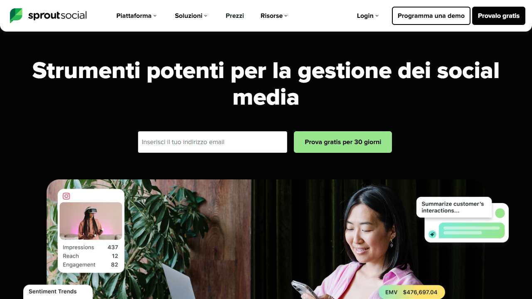Screen dimensions: 532x299
Task: Click the green avatar circle beside summary
Action: point(500,213)
